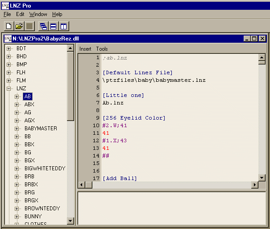Expand the BABYMASTER node
The width and height of the screenshot is (270, 229).
coord(17,129)
